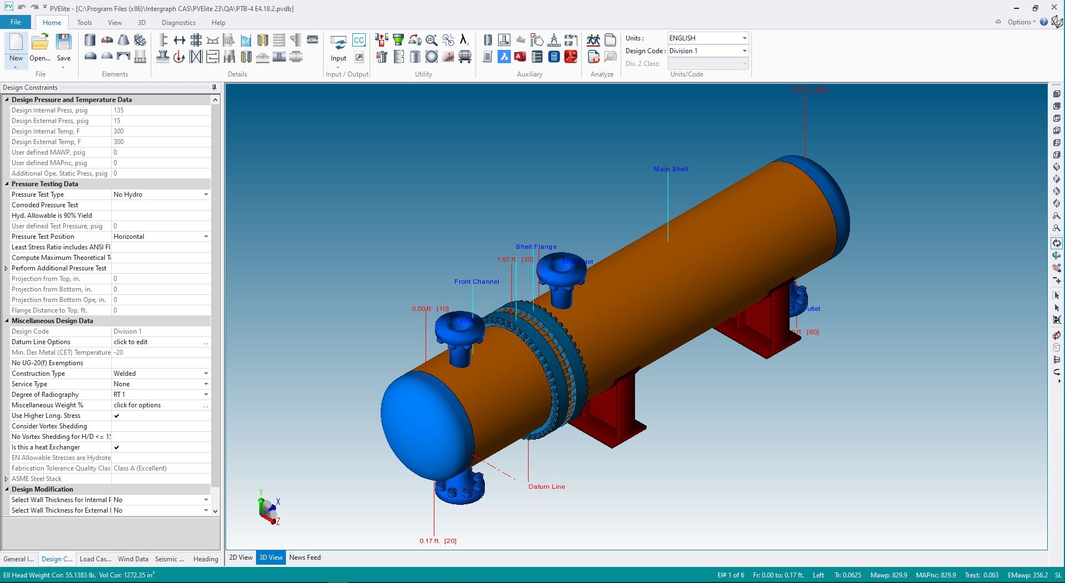Screen dimensions: 1065x583
Task: Click the AutoCAD export icon
Action: coord(504,57)
